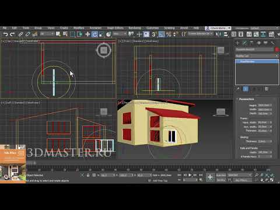Click the Go to End button
280x210 pixels.
(x=201, y=175)
